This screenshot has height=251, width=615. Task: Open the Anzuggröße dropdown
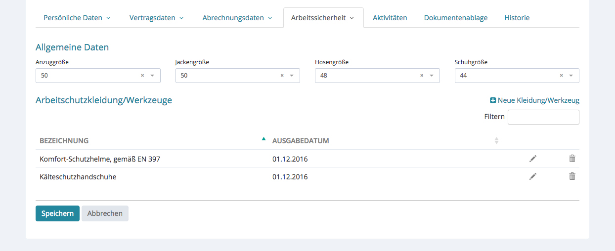[x=152, y=76]
